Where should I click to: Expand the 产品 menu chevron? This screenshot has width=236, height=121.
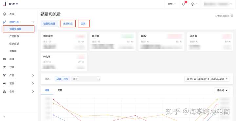[x=33, y=75]
